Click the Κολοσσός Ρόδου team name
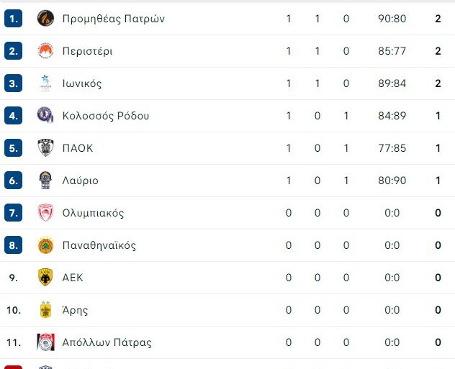 pyautogui.click(x=106, y=116)
